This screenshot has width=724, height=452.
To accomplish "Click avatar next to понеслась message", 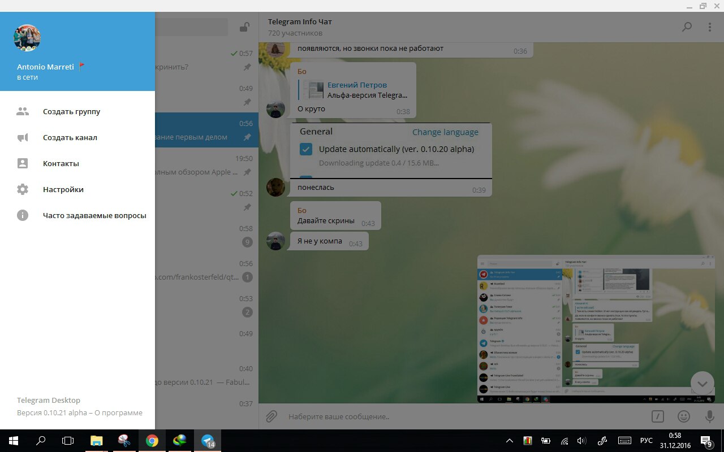I will [x=276, y=187].
